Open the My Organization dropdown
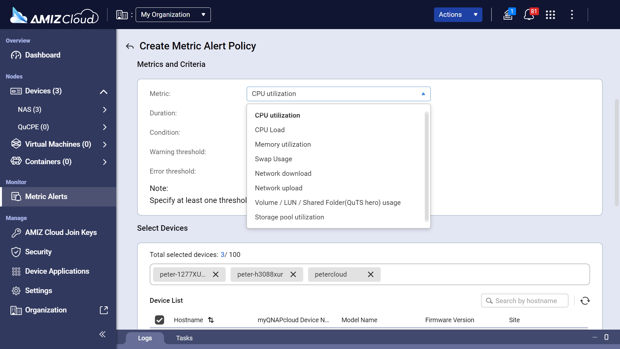The height and width of the screenshot is (349, 620). (173, 15)
